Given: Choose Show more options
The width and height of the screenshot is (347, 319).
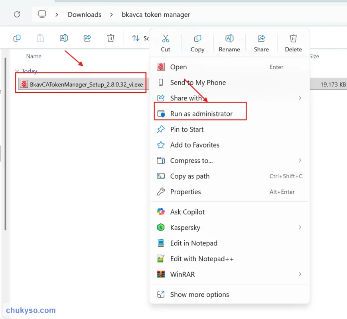Looking at the screenshot, I should point(229,294).
